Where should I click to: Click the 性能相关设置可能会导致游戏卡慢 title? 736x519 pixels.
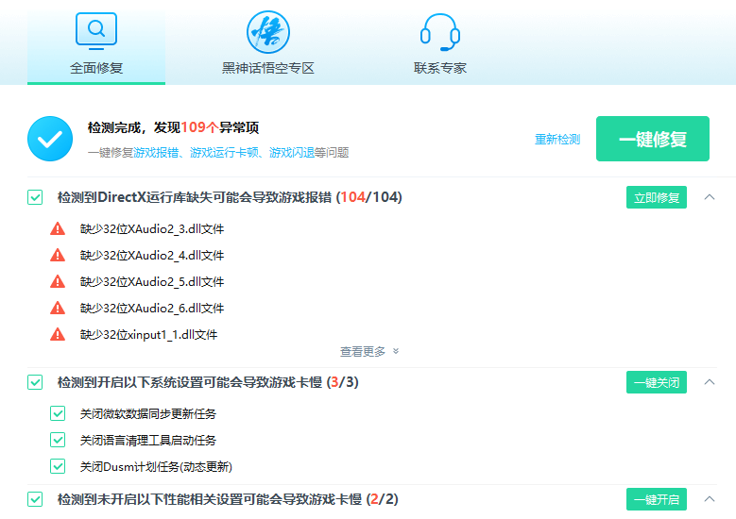click(228, 499)
